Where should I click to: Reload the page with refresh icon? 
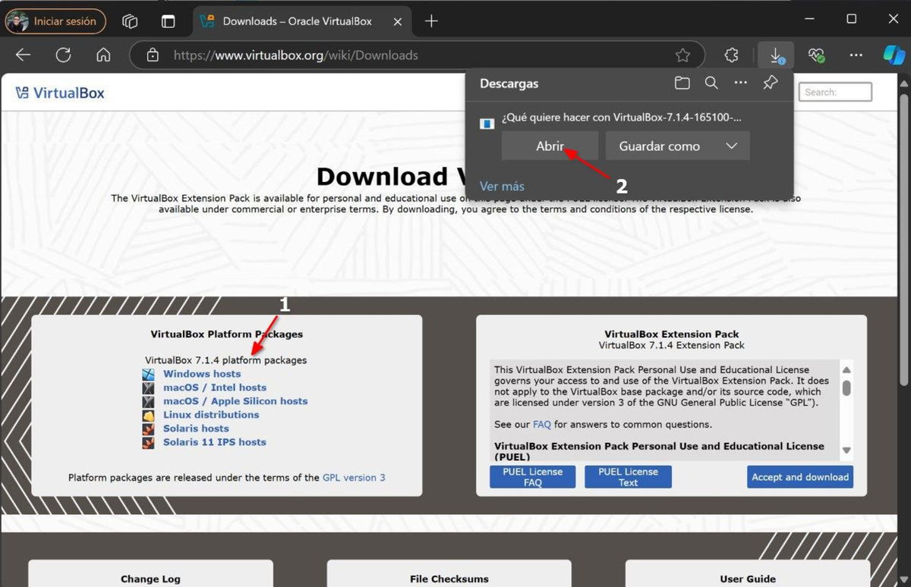[63, 55]
